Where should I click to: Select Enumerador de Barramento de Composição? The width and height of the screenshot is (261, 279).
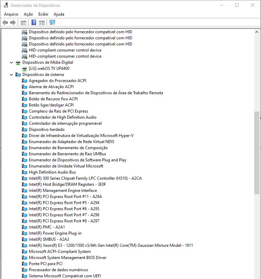click(x=68, y=148)
